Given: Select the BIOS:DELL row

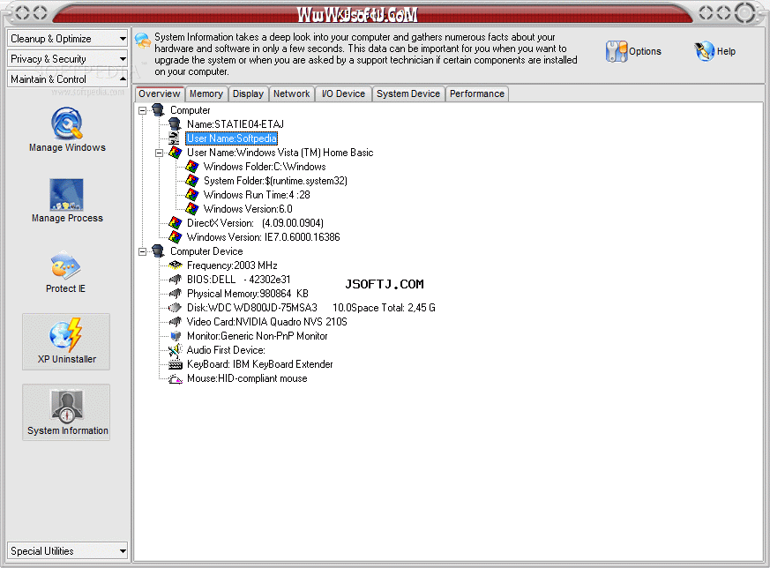Looking at the screenshot, I should coord(239,280).
